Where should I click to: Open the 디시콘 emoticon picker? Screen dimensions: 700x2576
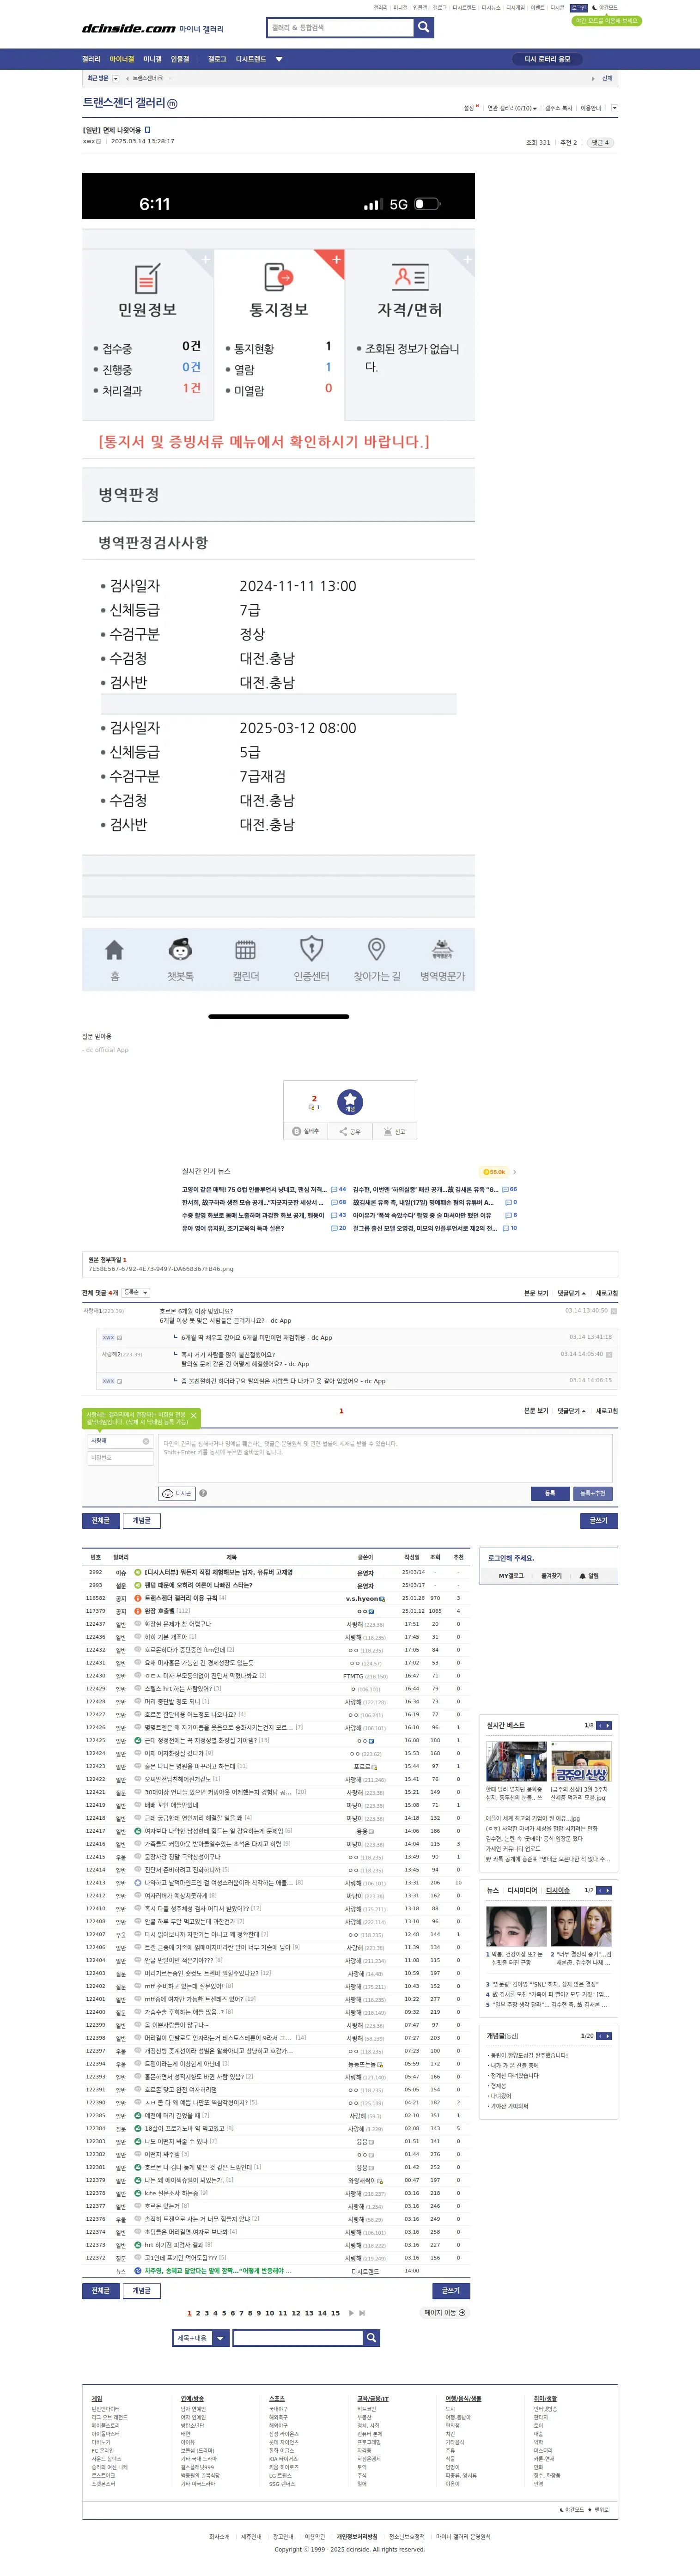click(177, 1493)
